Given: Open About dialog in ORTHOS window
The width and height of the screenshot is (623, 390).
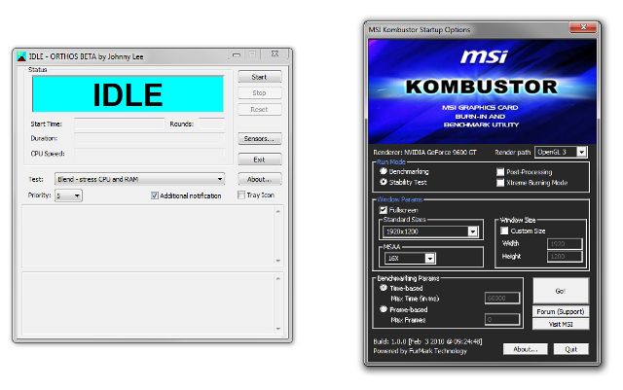Looking at the screenshot, I should (260, 179).
